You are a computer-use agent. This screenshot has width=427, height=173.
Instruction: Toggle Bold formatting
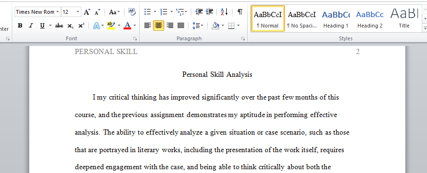pyautogui.click(x=20, y=26)
